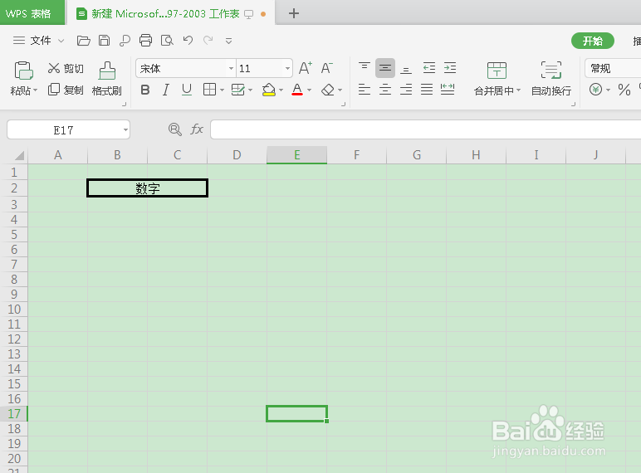641x473 pixels.
Task: Click distributed alignment icon
Action: (x=448, y=89)
